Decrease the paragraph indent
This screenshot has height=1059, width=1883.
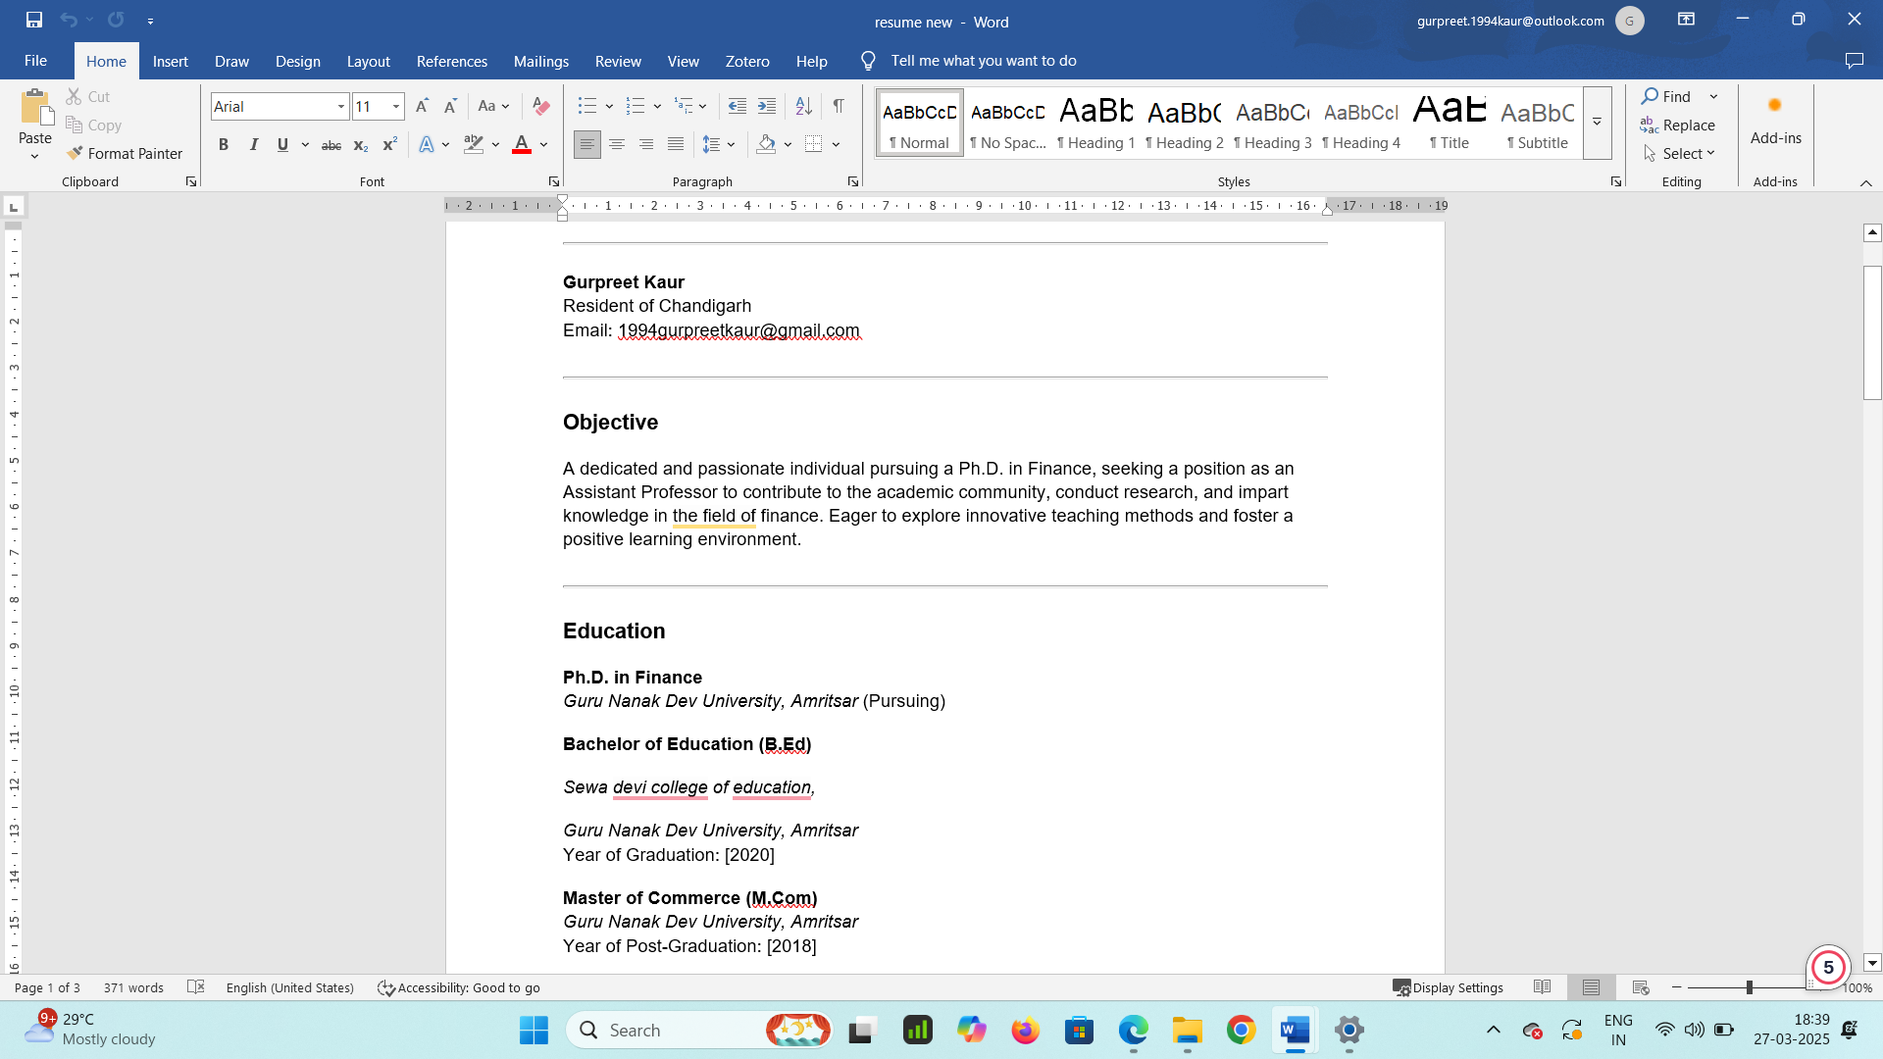point(738,106)
